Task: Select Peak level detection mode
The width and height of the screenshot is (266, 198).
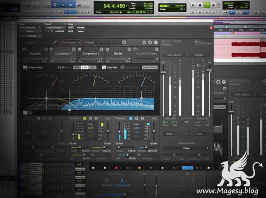Action: tap(85, 67)
